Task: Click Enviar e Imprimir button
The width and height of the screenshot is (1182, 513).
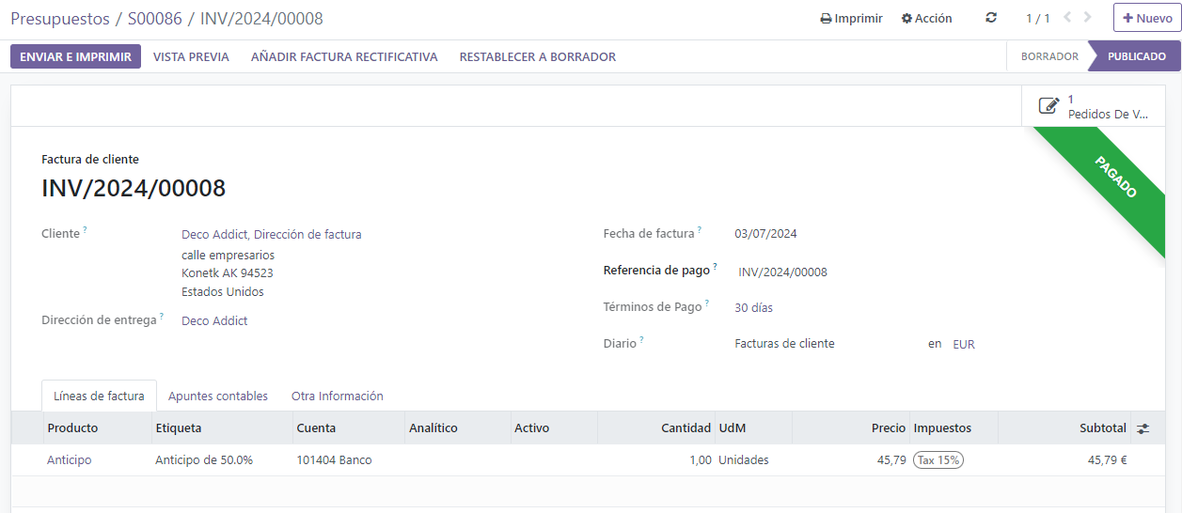Action: click(x=75, y=56)
